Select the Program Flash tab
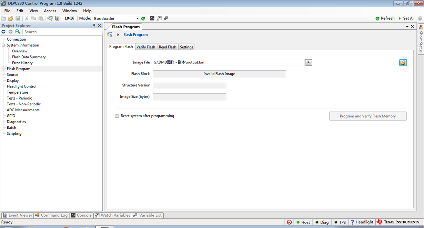 click(121, 46)
